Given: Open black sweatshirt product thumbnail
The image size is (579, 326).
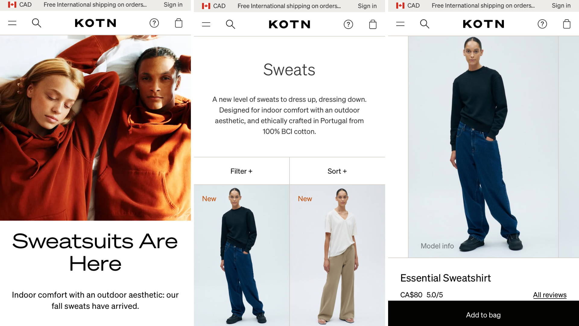Looking at the screenshot, I should pyautogui.click(x=242, y=255).
